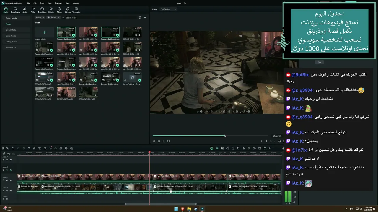378x212 pixels.
Task: Open the Full Quality player dropdown
Action: tap(168, 9)
